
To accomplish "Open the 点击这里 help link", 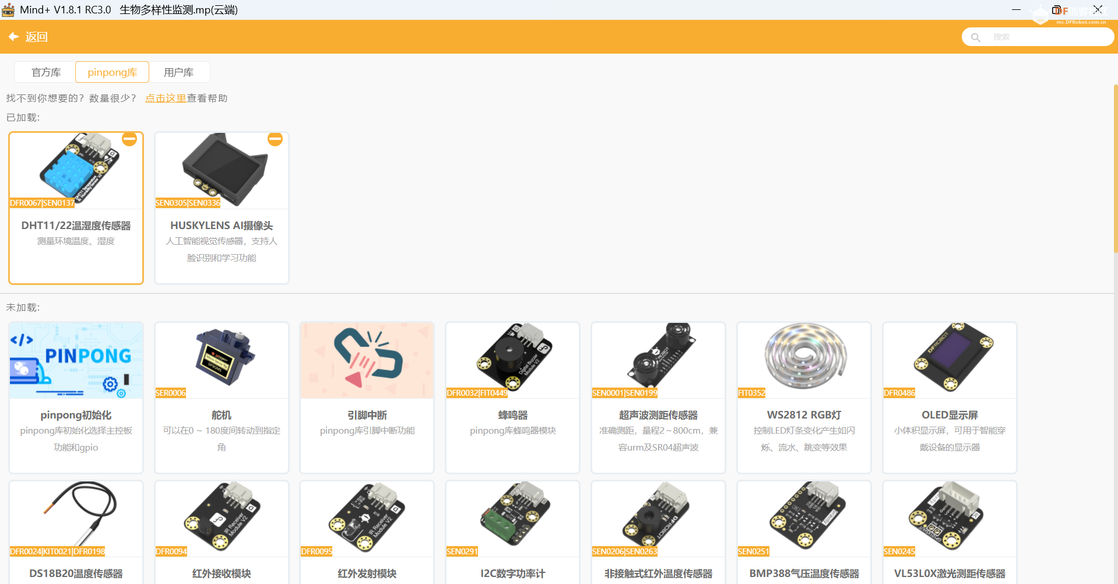I will tap(166, 98).
